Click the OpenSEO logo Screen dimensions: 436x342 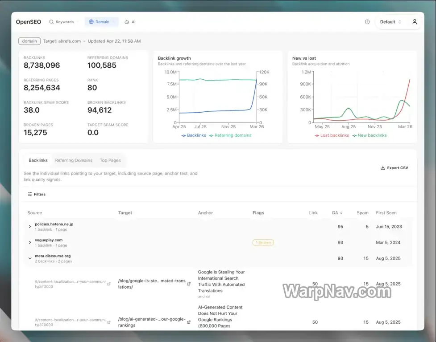click(x=29, y=22)
